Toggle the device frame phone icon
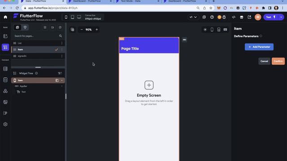 tap(212, 30)
